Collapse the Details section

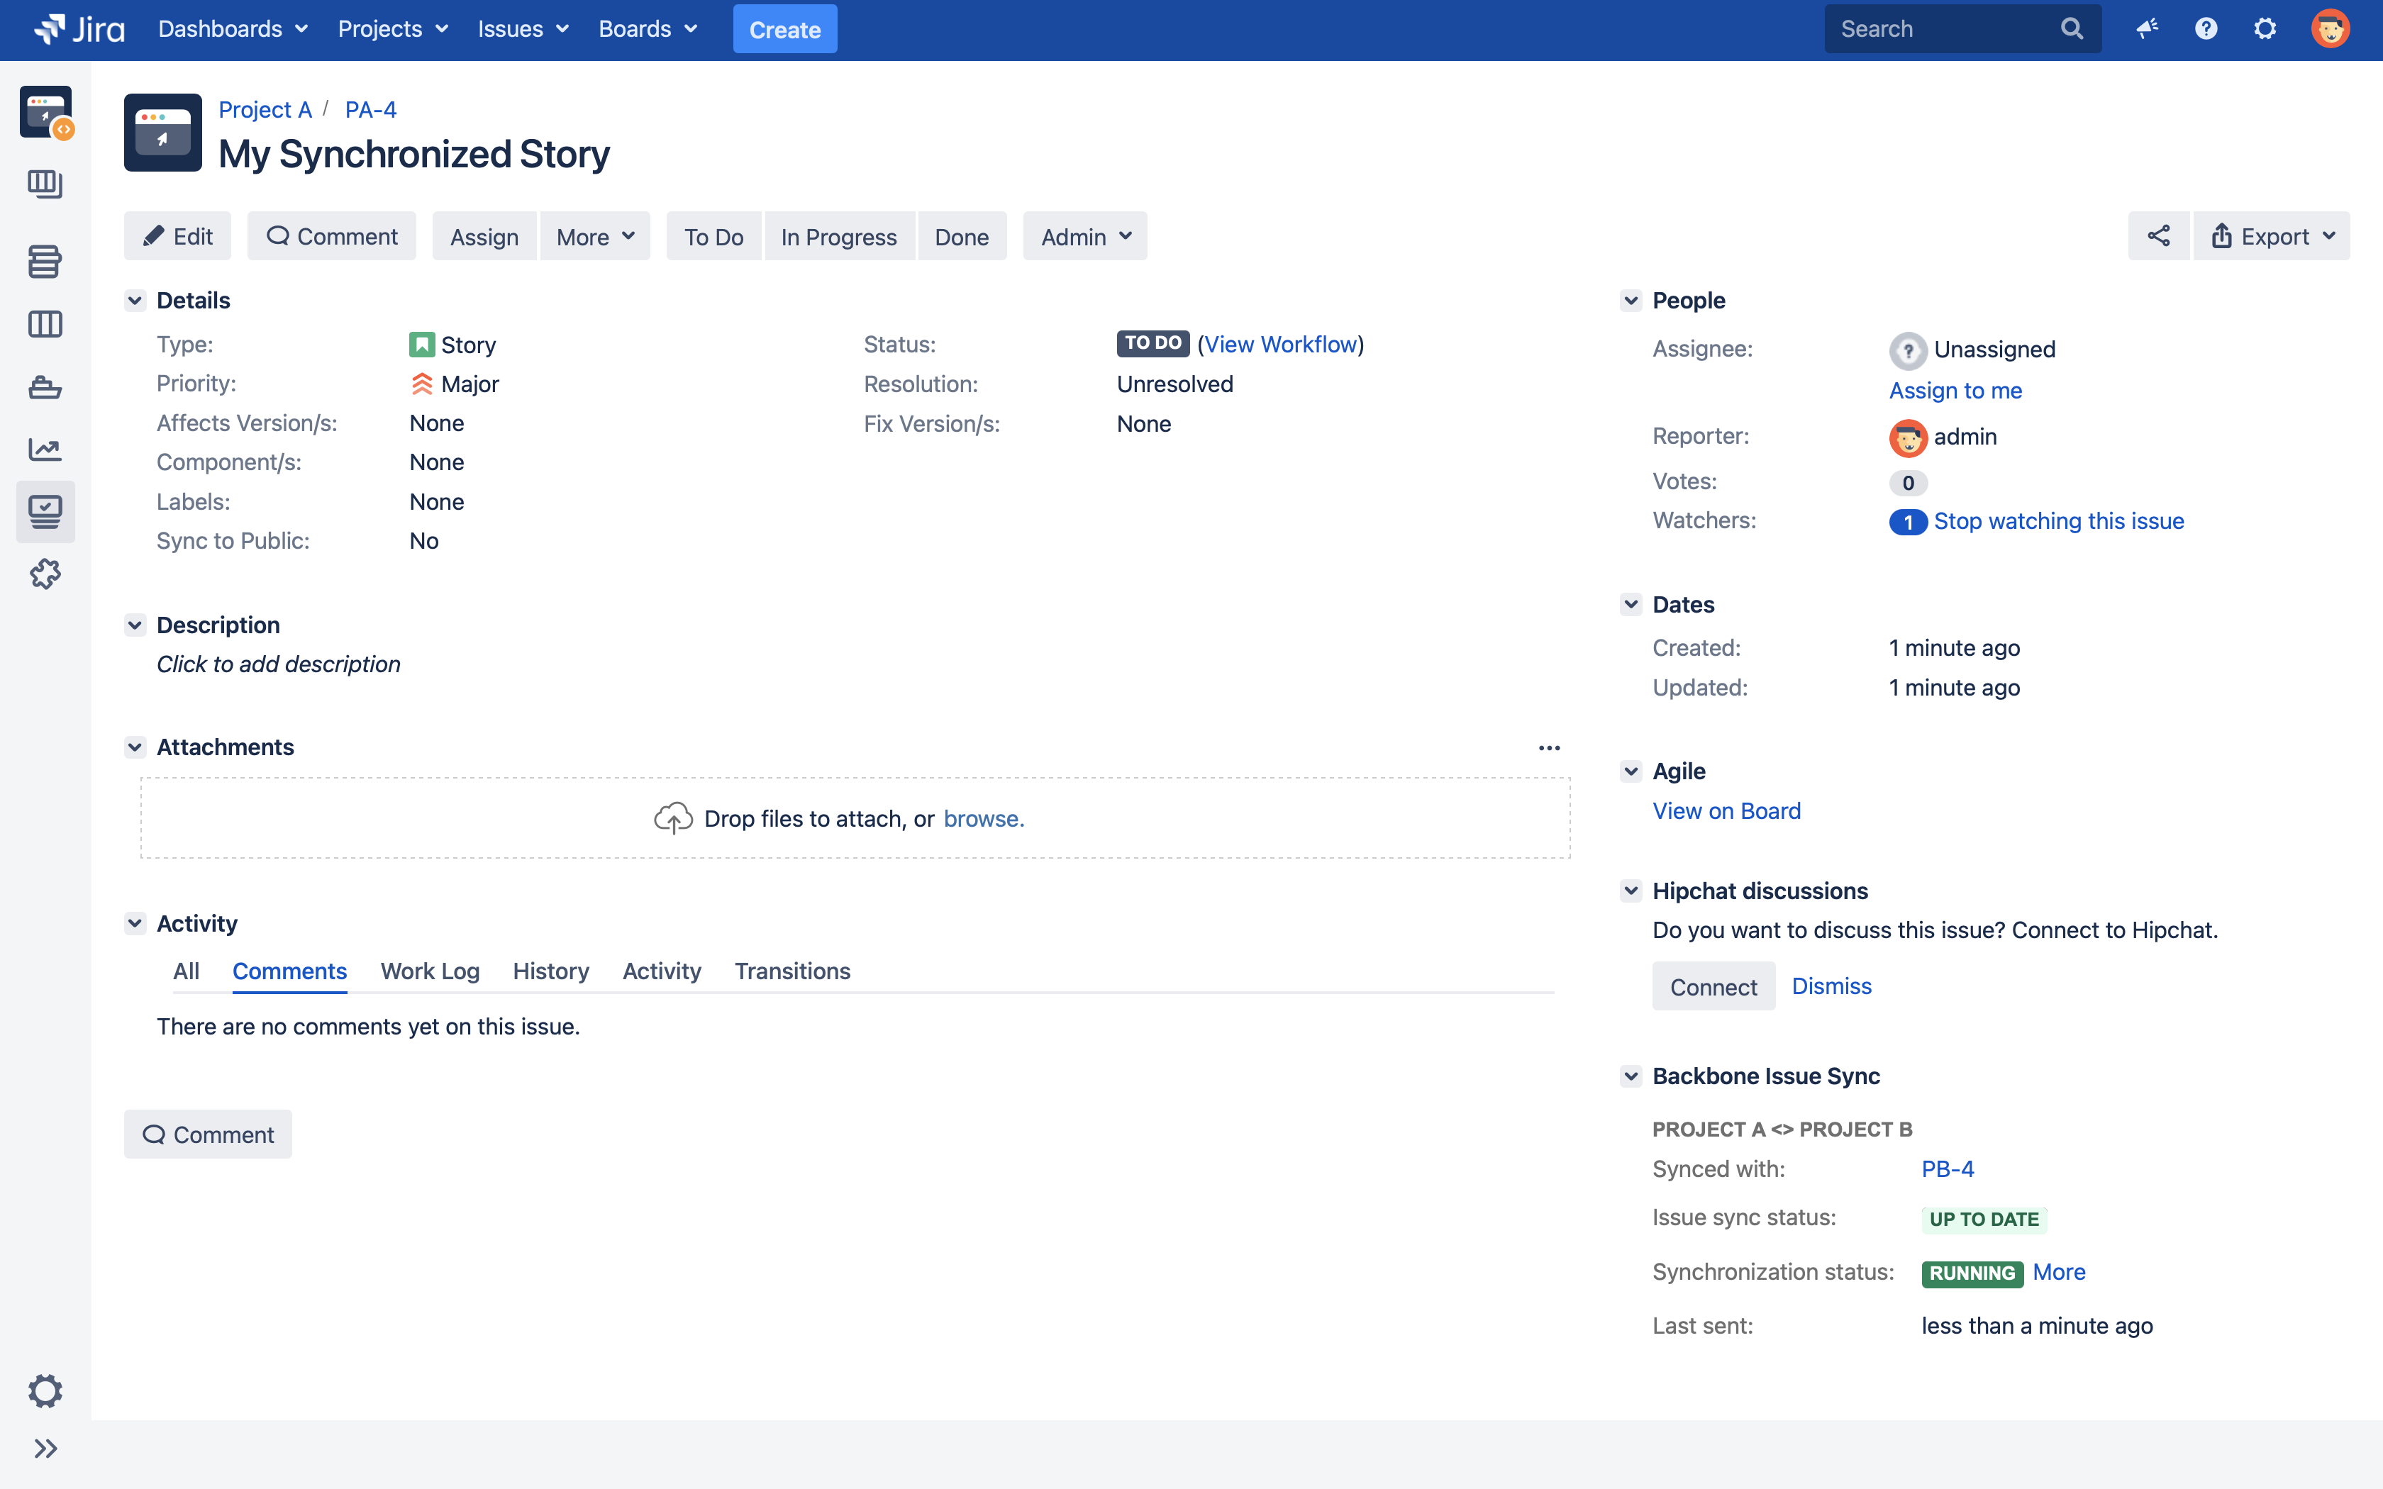135,301
